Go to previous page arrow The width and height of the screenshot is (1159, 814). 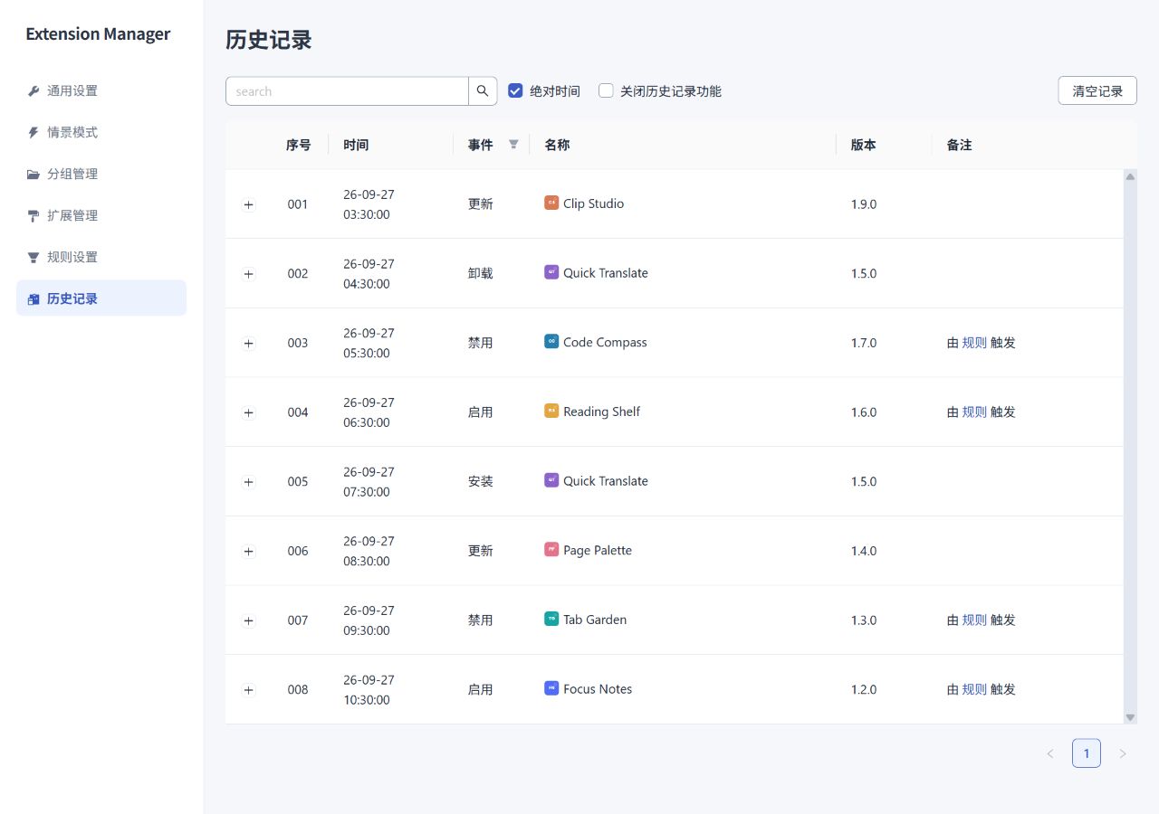tap(1050, 753)
